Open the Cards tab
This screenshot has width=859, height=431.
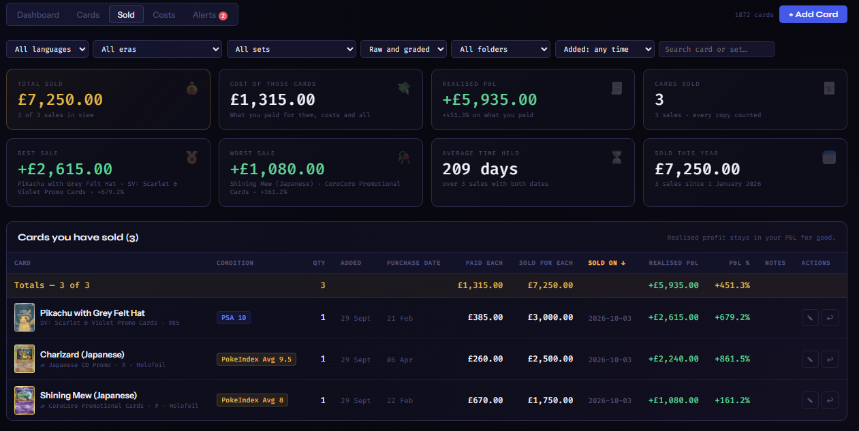pos(88,14)
